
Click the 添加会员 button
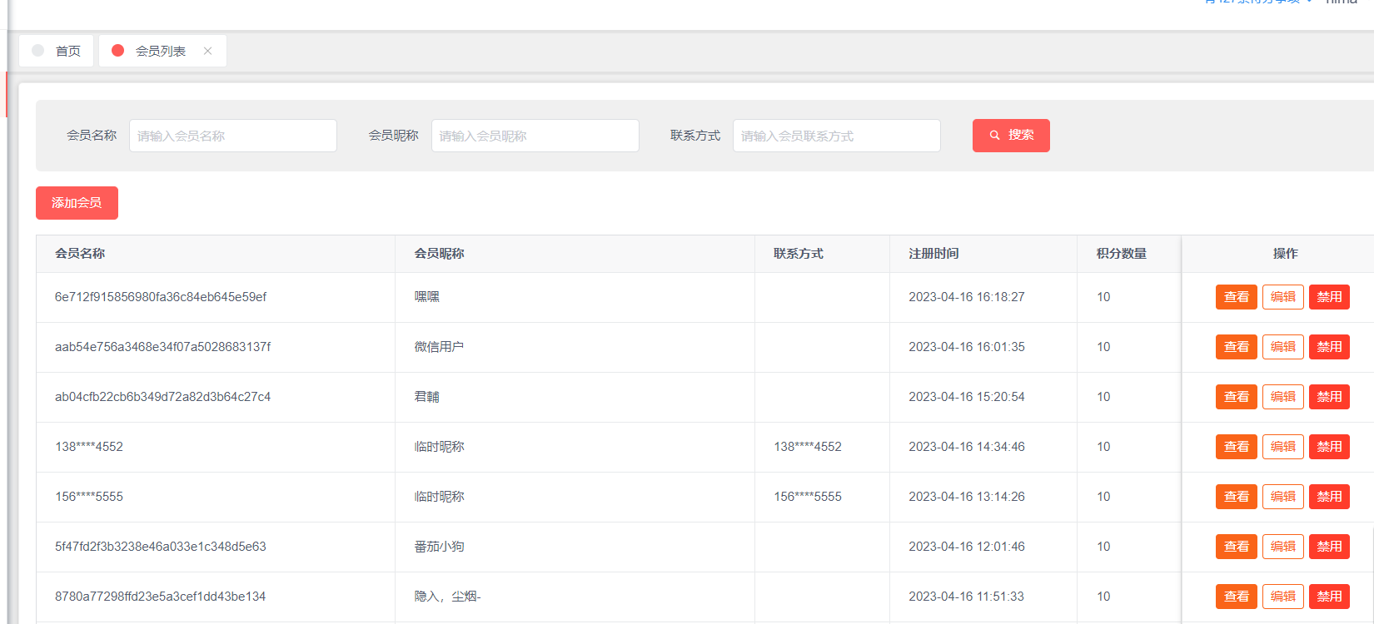tap(77, 203)
